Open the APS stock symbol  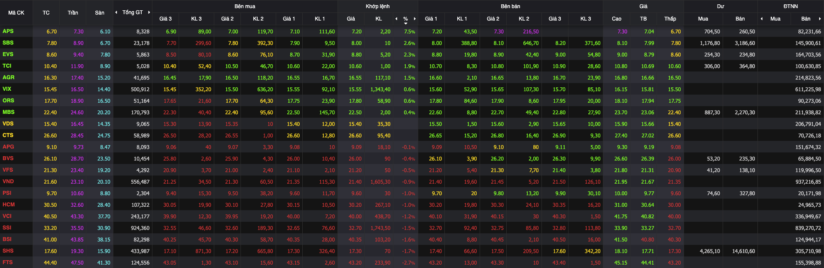click(8, 31)
